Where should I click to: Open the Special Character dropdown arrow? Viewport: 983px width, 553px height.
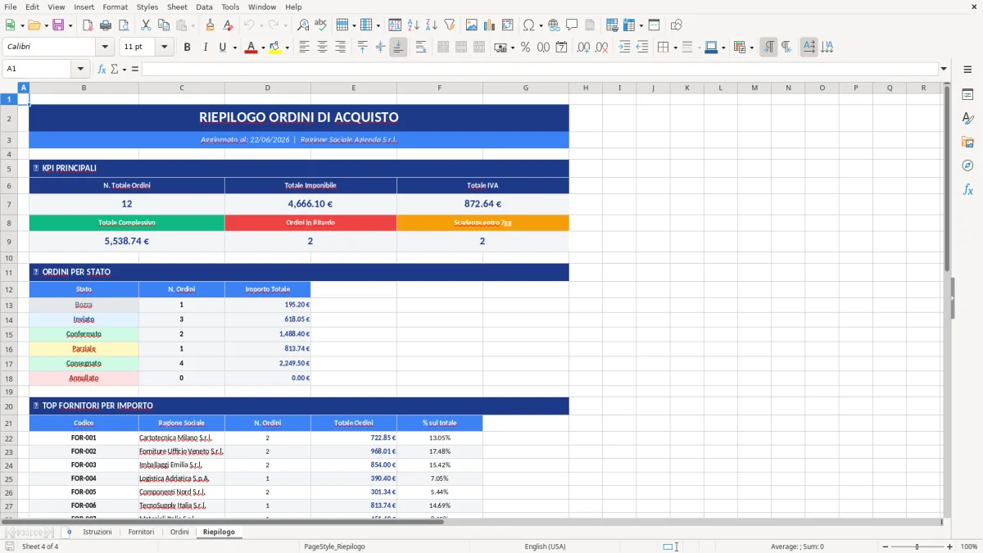541,25
